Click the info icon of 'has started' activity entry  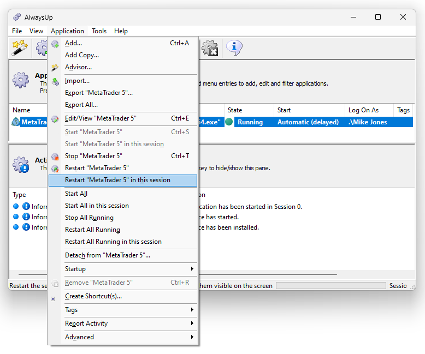point(26,217)
